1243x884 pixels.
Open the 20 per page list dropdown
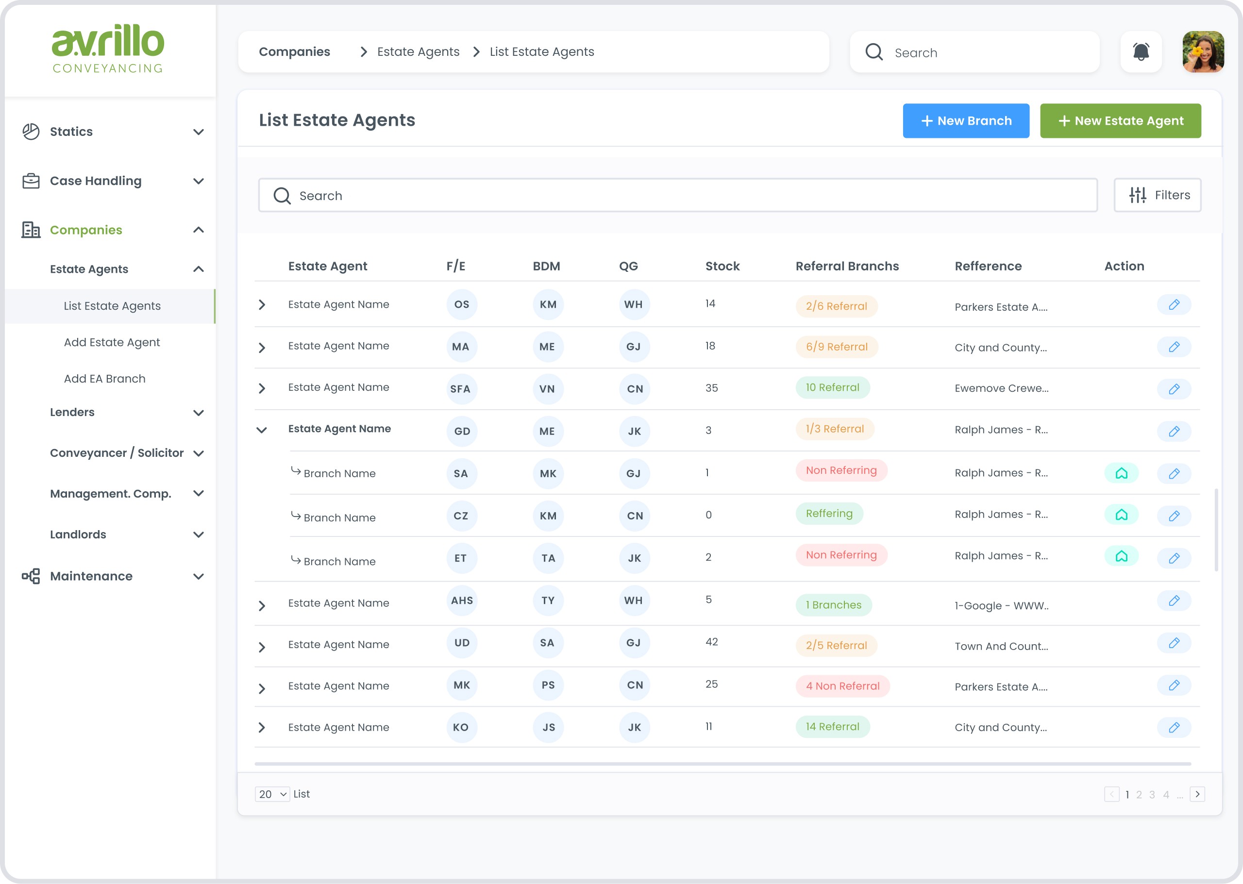tap(272, 794)
